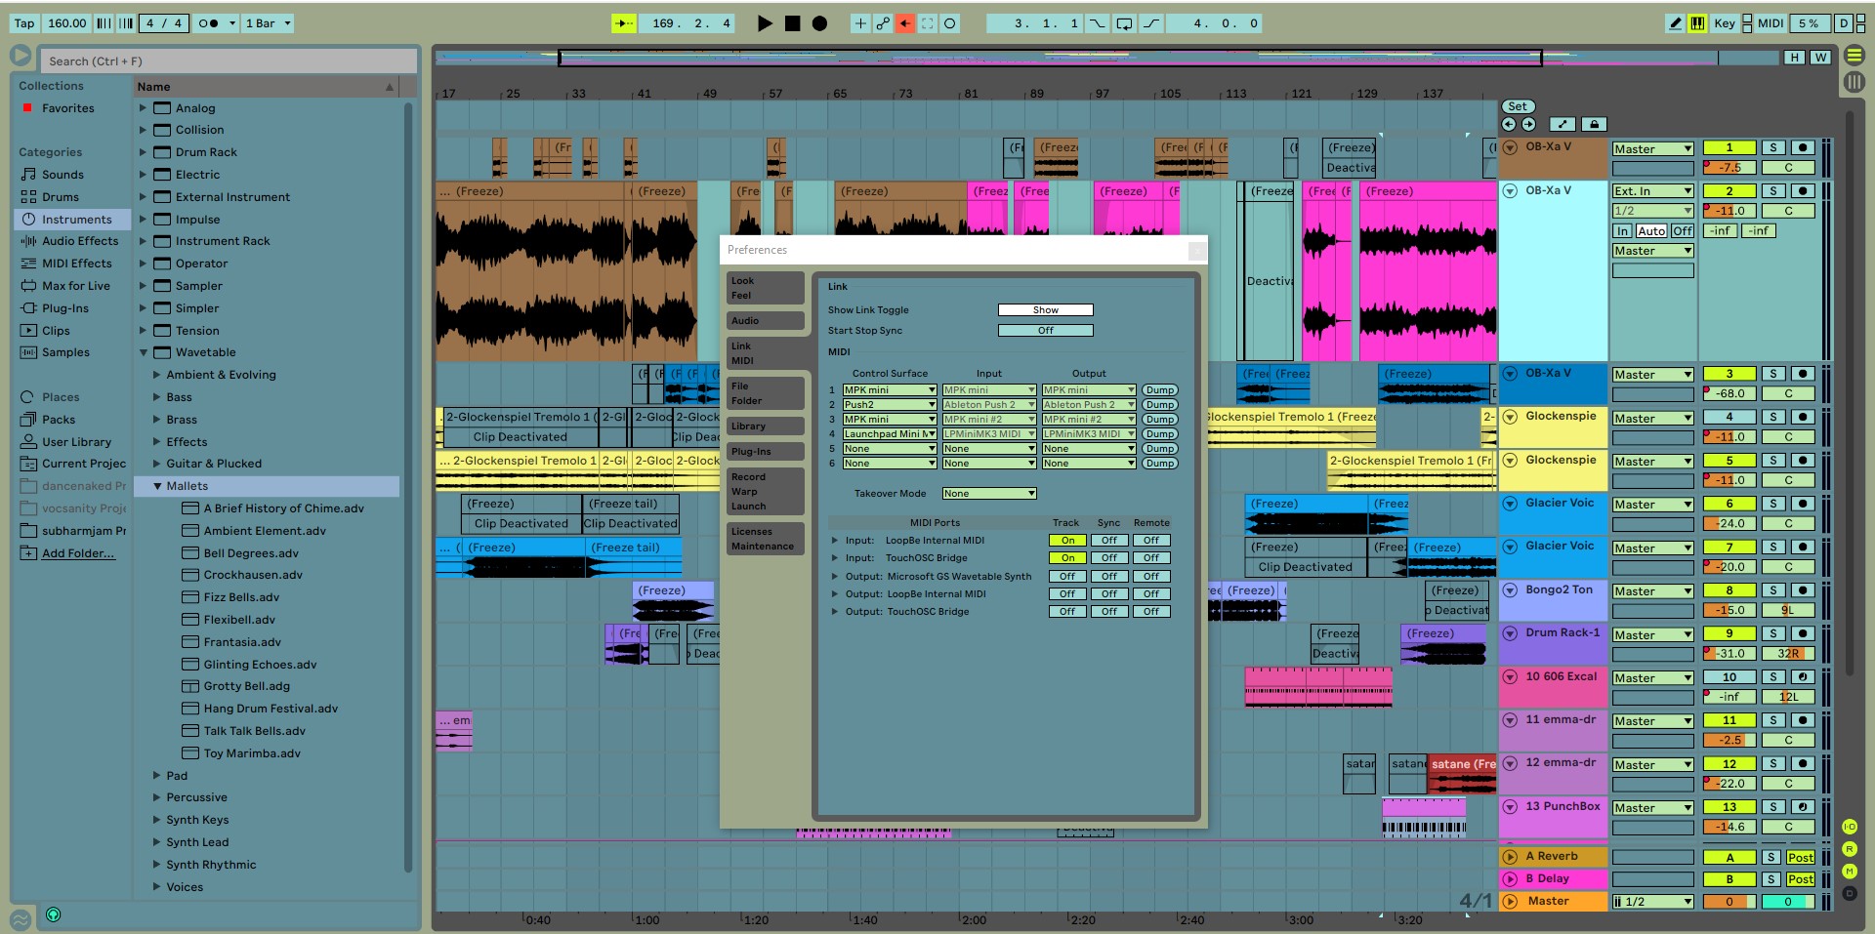The height and width of the screenshot is (934, 1875).
Task: Toggle Start Stop Sync setting
Action: (1045, 331)
